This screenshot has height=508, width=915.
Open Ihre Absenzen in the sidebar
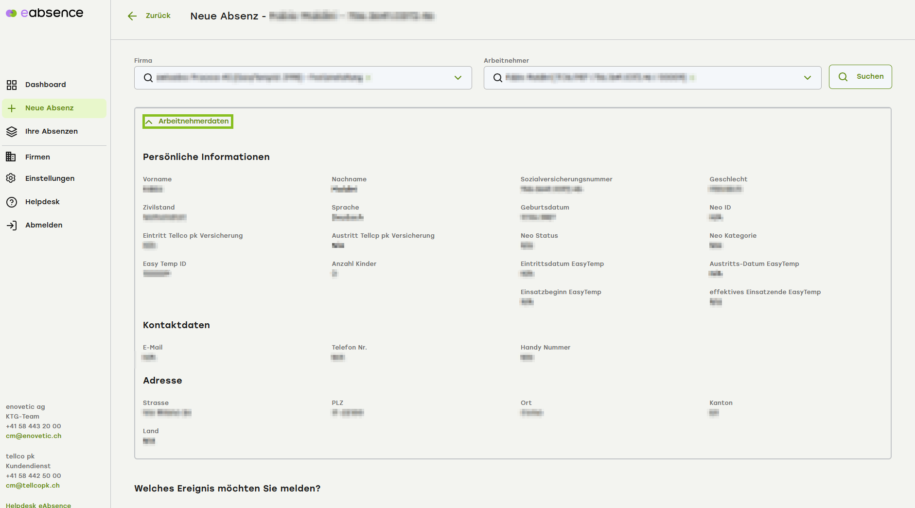51,132
